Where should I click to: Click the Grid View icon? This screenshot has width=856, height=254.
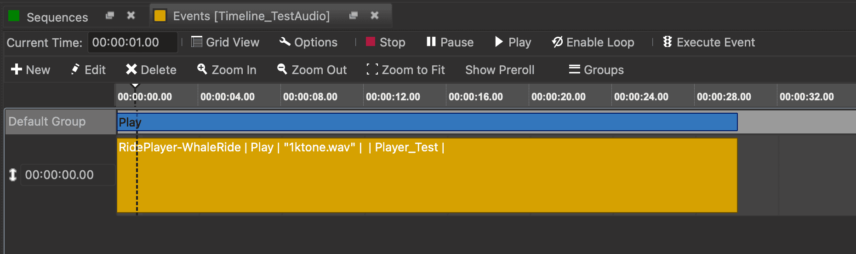click(x=197, y=42)
